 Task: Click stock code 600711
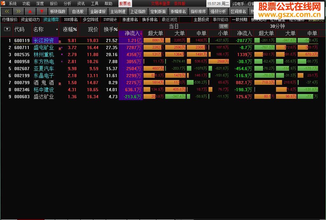click(x=22, y=48)
